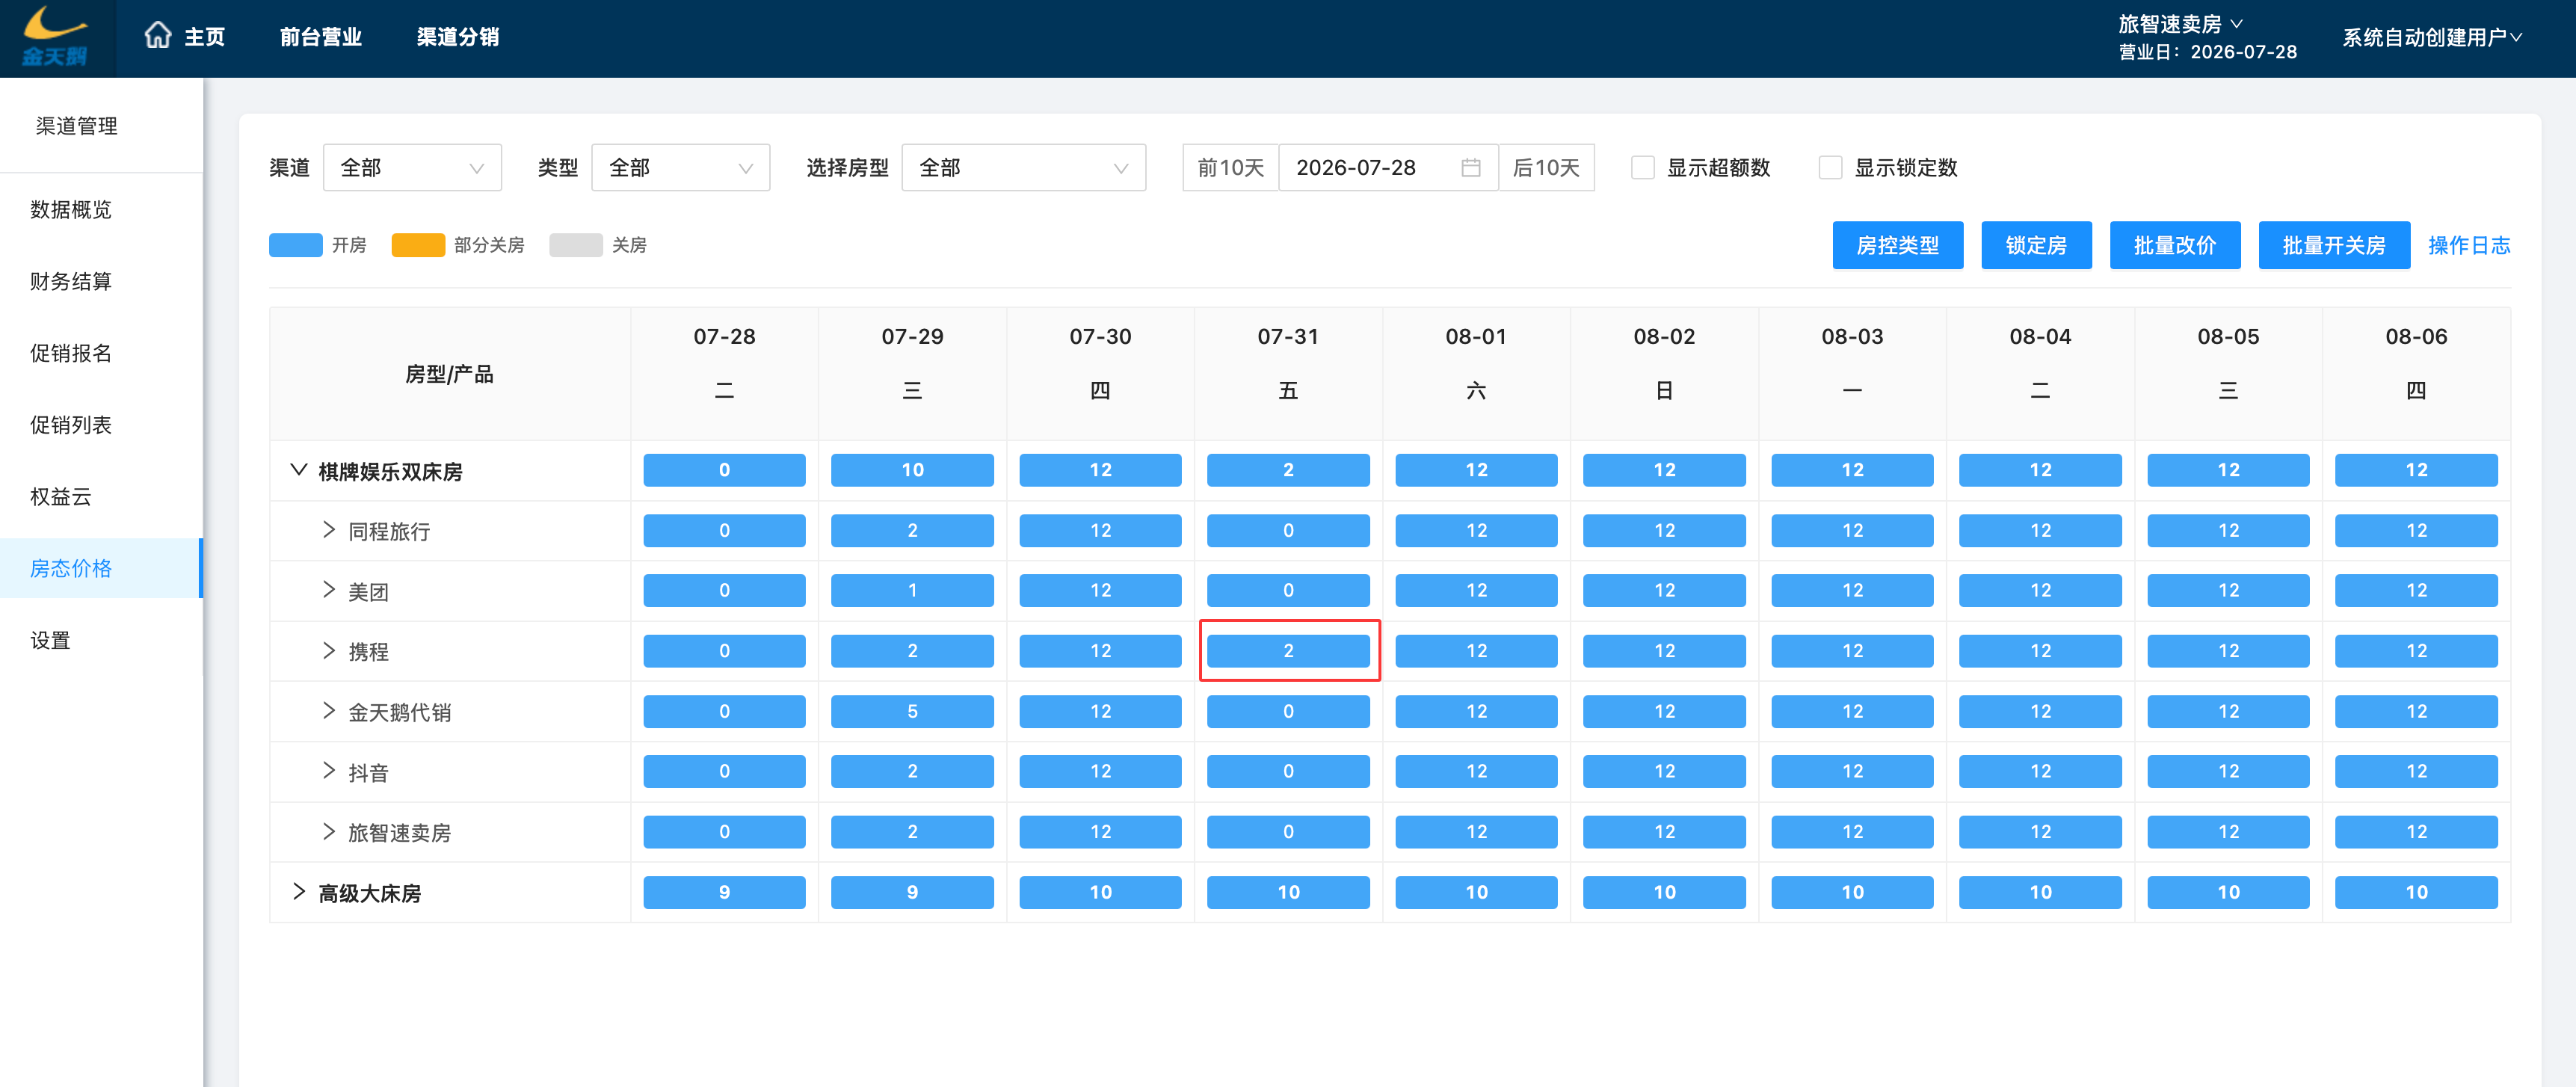This screenshot has width=2576, height=1087.
Task: Click 棋牌娱乐双床房 cell for 07-31 showing 2
Action: pos(1288,470)
